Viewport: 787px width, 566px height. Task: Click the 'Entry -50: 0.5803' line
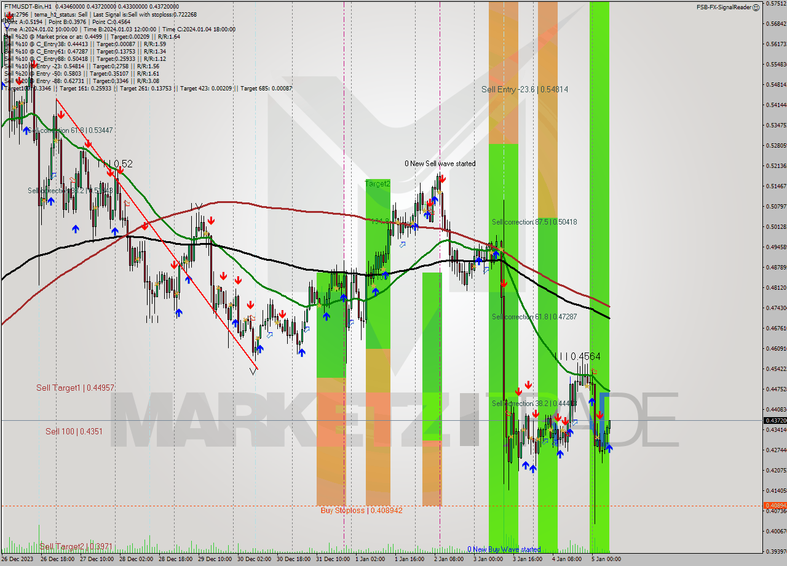pyautogui.click(x=81, y=73)
